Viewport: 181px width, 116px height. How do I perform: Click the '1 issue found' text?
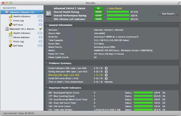point(114,8)
